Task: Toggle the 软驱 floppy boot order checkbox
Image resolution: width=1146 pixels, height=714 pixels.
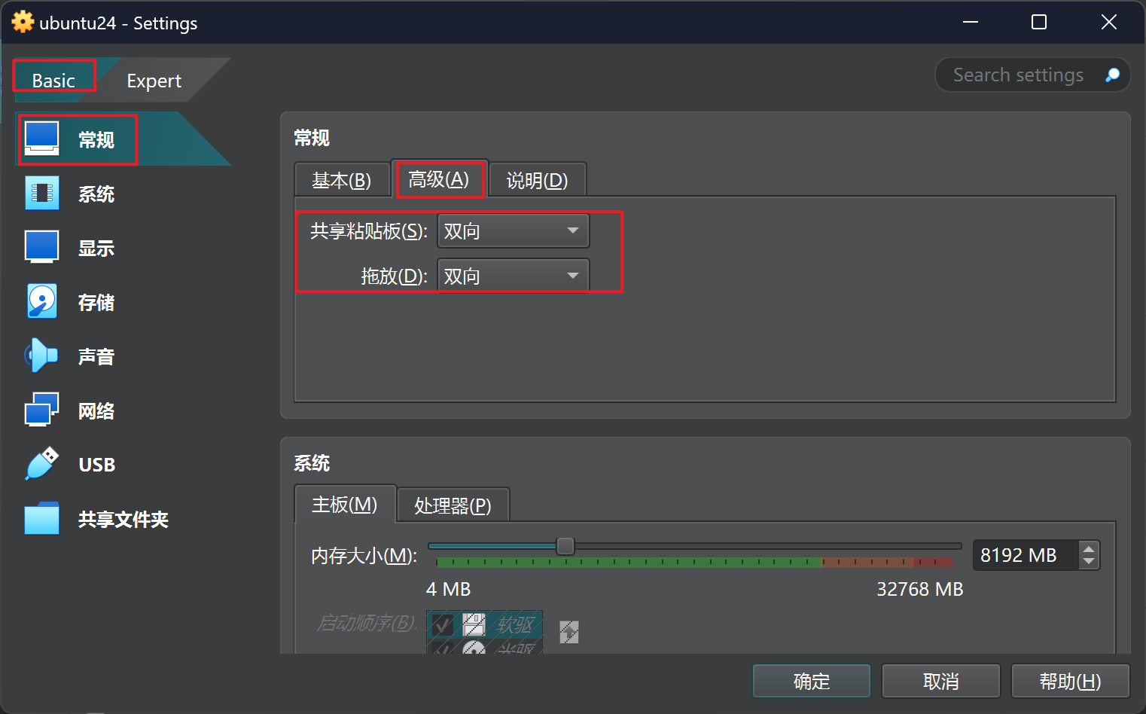Action: pyautogui.click(x=443, y=624)
